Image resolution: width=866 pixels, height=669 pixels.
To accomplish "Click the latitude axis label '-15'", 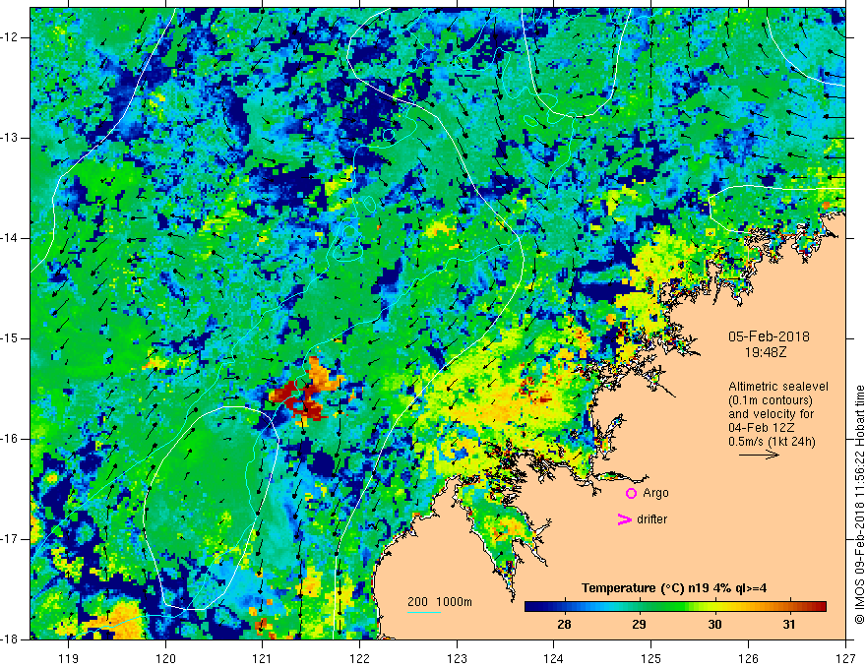I will coord(10,338).
